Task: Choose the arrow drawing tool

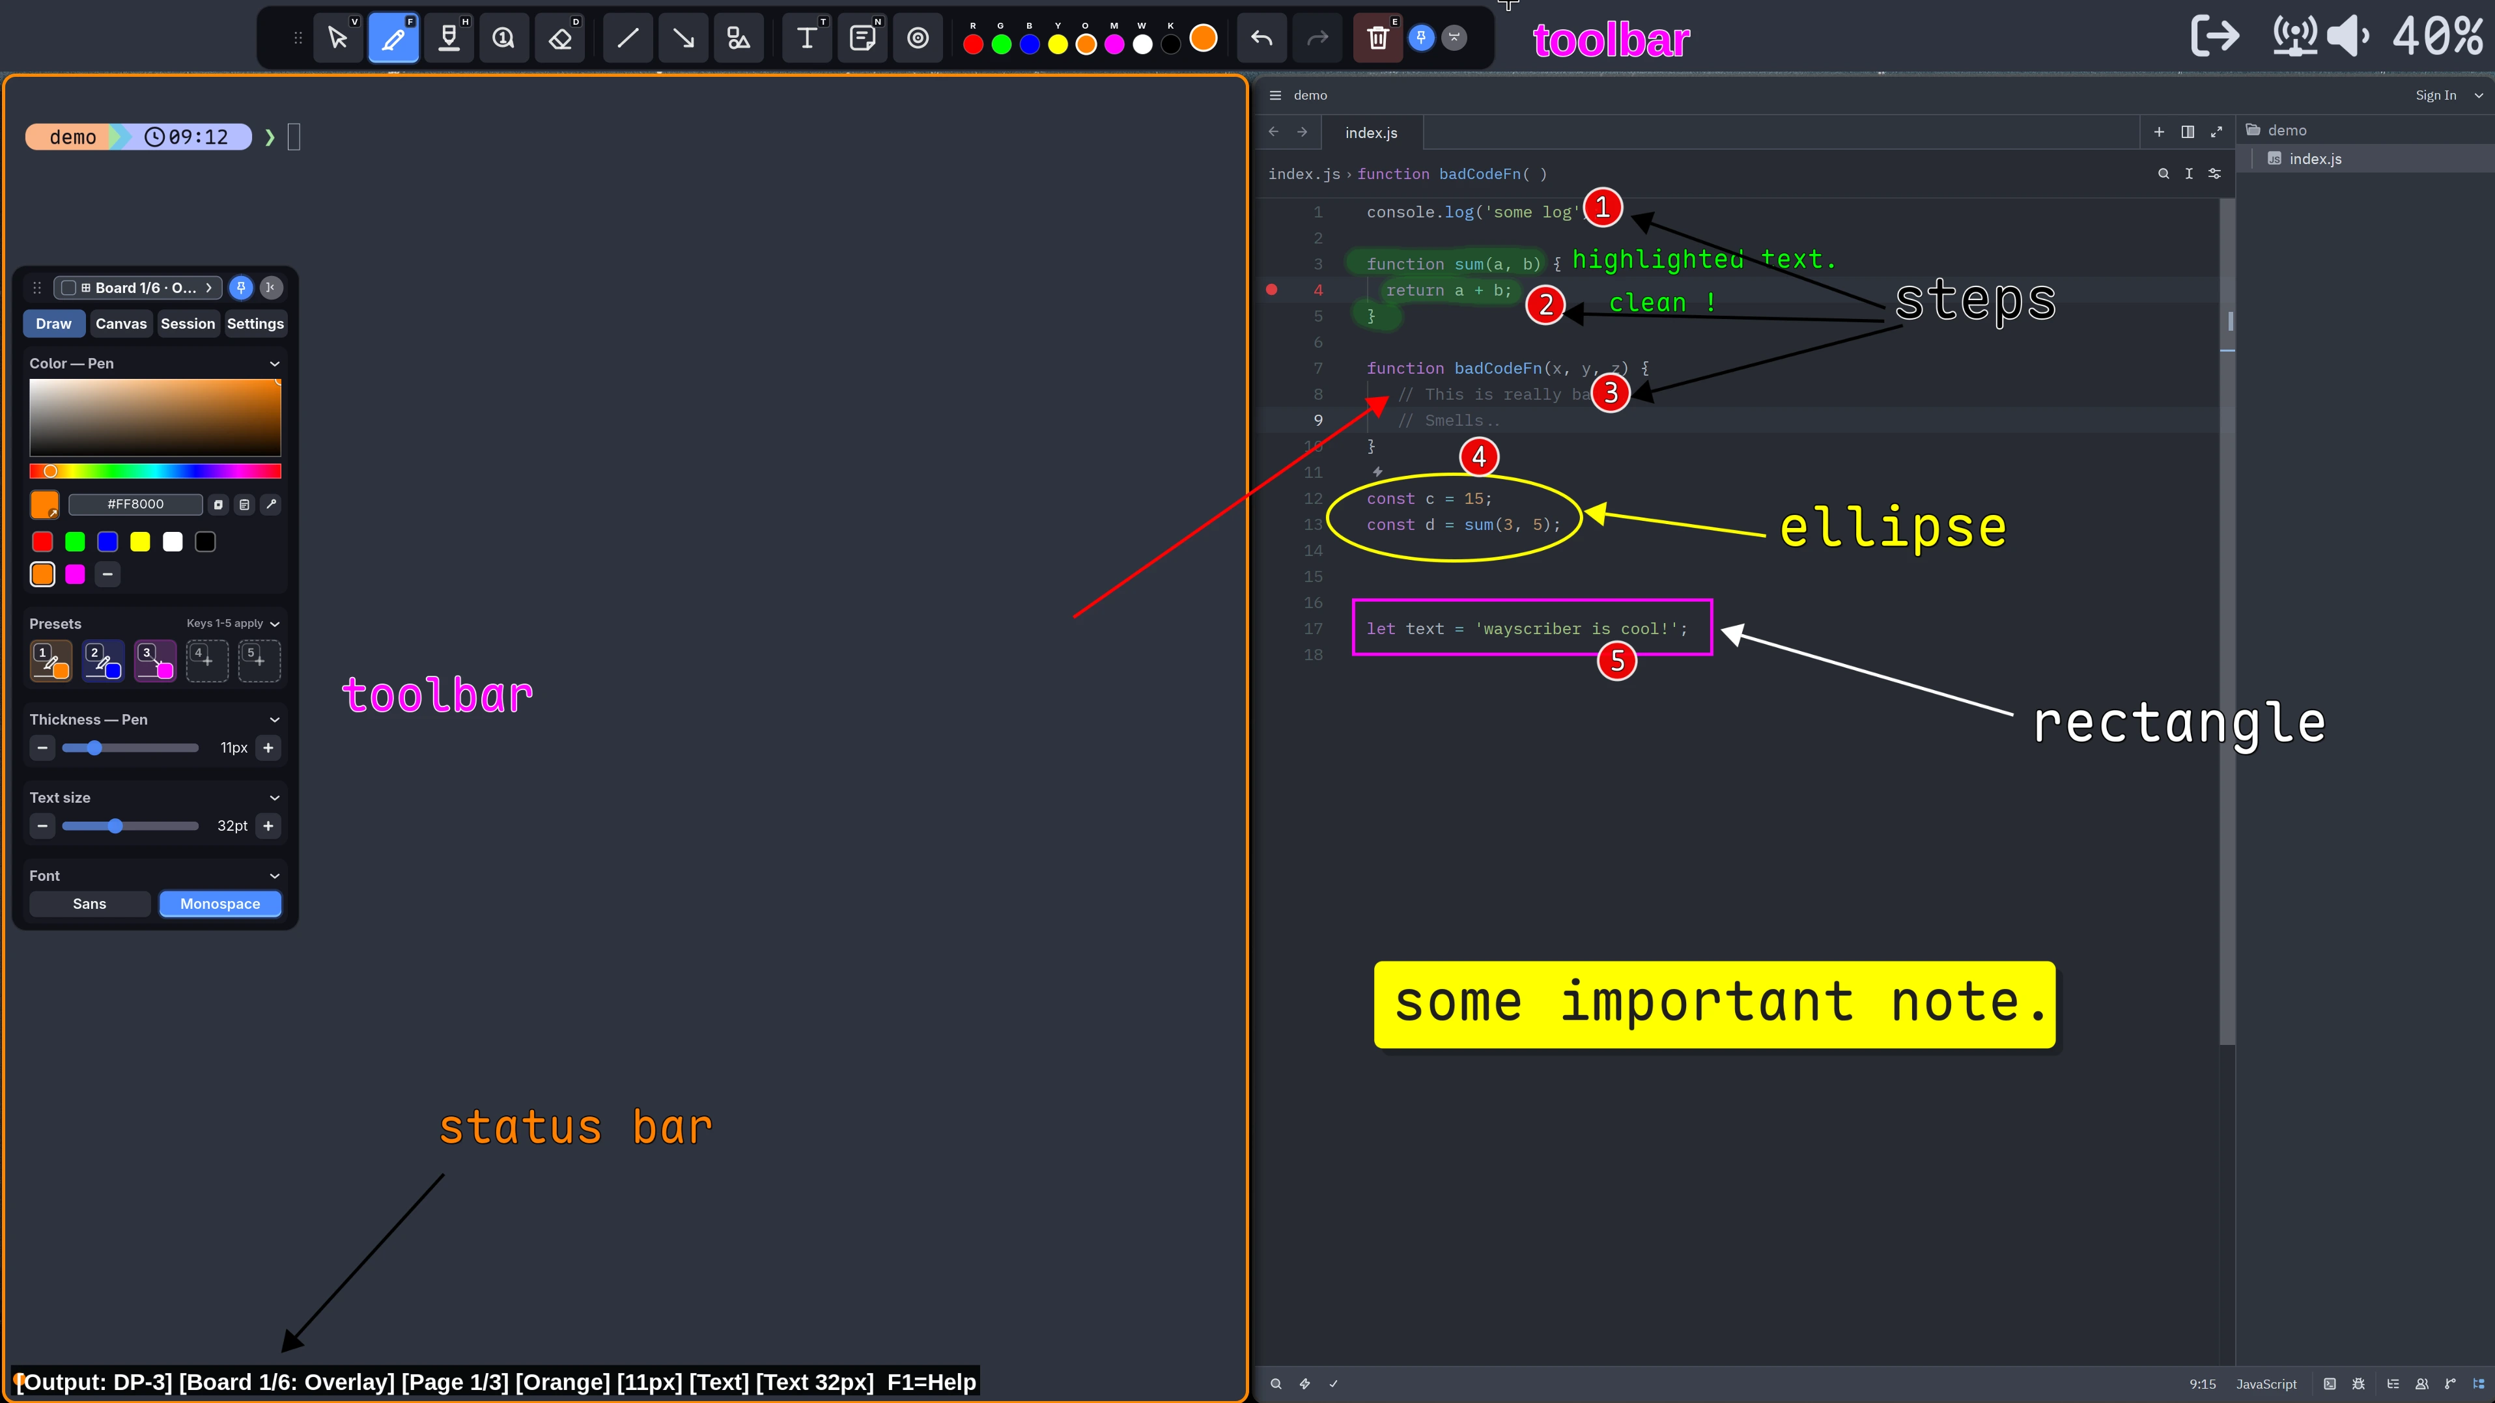Action: click(683, 38)
